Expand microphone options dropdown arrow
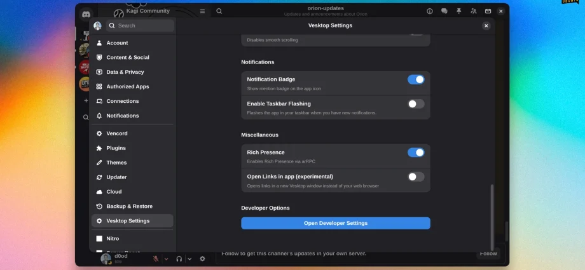The height and width of the screenshot is (270, 585). tap(167, 259)
